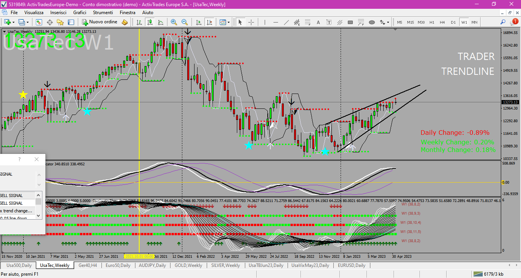Draw a horizontal line
Viewport: 521px width, 278px height.
coord(276,22)
